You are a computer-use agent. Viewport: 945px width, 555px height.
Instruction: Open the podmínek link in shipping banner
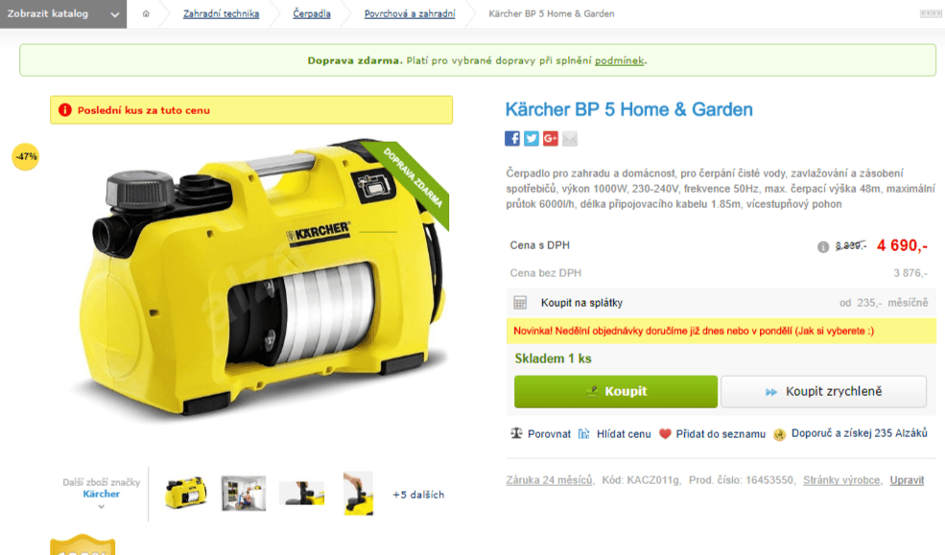(620, 60)
